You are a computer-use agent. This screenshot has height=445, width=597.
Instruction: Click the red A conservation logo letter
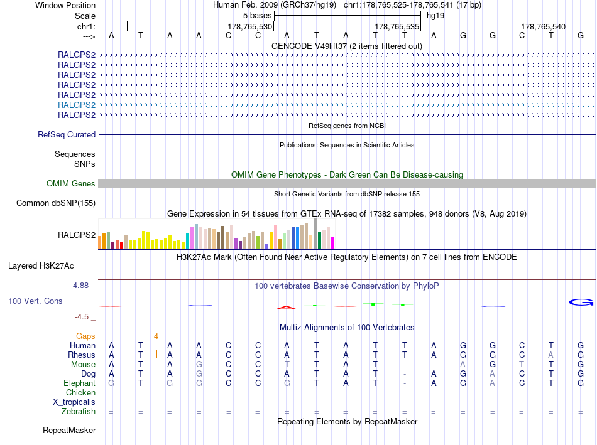click(x=287, y=308)
